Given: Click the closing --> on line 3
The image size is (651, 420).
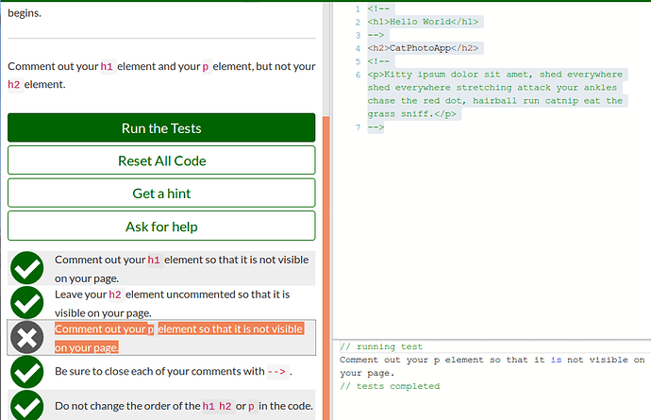Looking at the screenshot, I should tap(376, 35).
